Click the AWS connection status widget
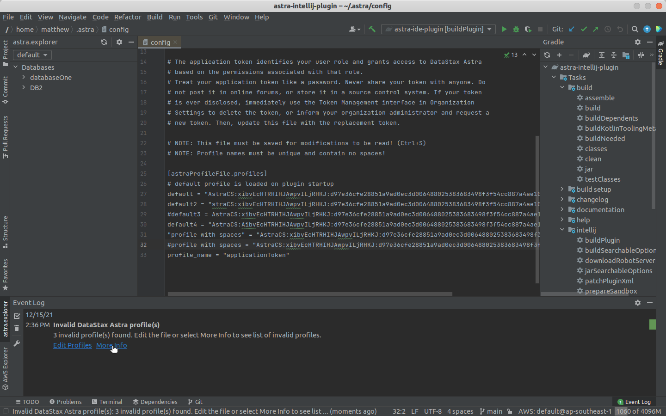The image size is (666, 416). 565,411
